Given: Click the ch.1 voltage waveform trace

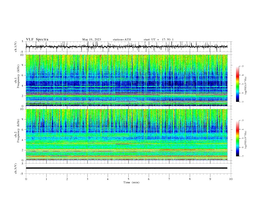Looking at the screenshot, I should click(126, 47).
